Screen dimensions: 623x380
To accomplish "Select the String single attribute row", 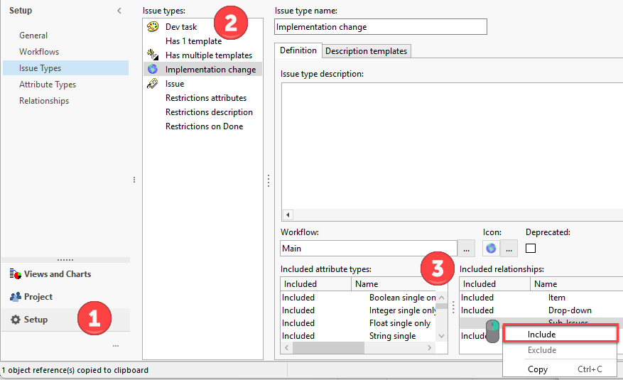I will [359, 336].
